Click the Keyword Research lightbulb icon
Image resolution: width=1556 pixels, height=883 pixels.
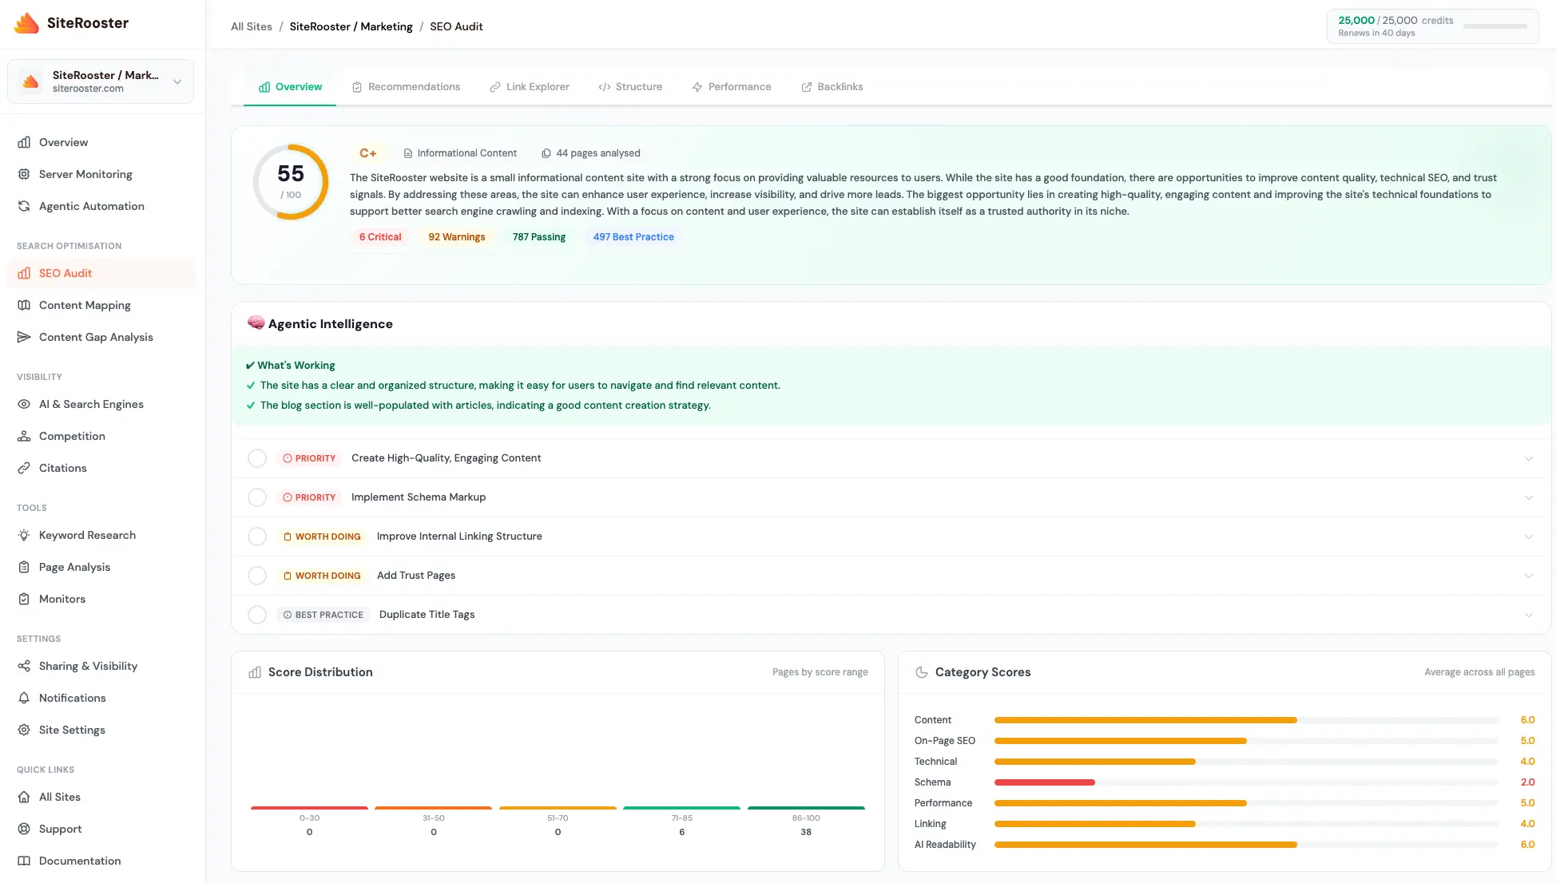pyautogui.click(x=24, y=535)
